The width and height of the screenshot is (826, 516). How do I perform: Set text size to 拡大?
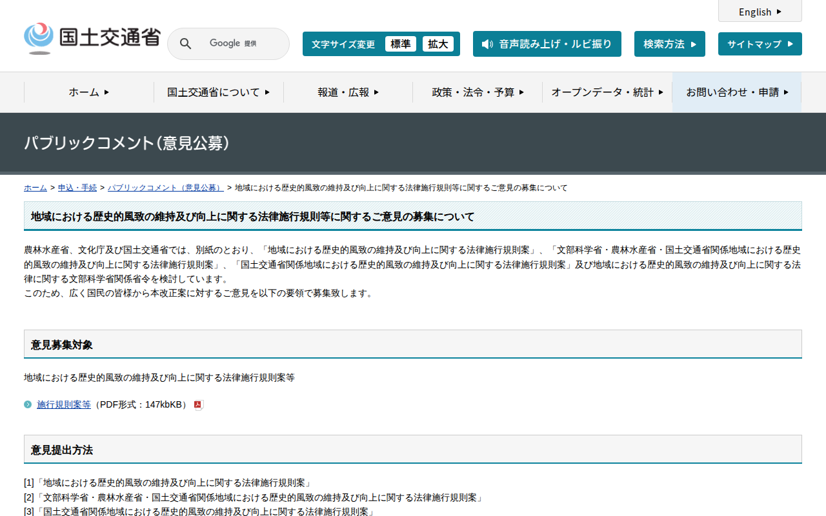point(438,44)
